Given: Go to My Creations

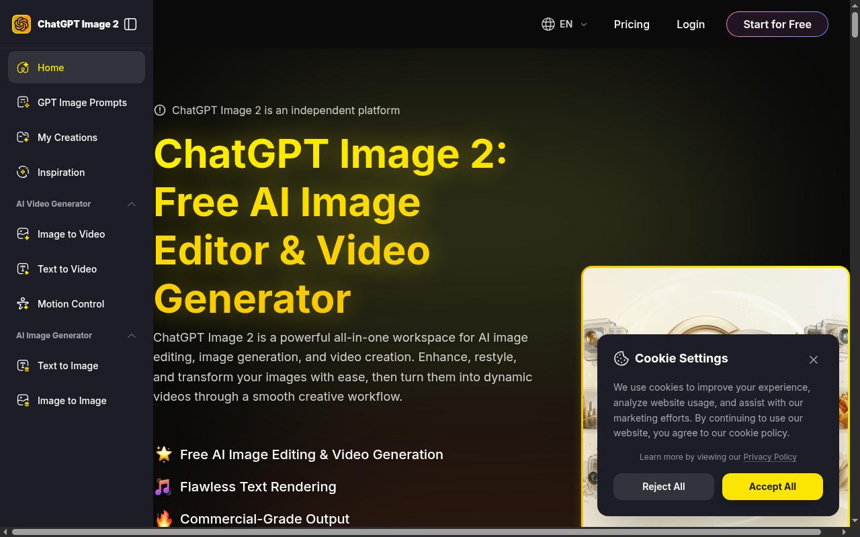Looking at the screenshot, I should (x=77, y=138).
